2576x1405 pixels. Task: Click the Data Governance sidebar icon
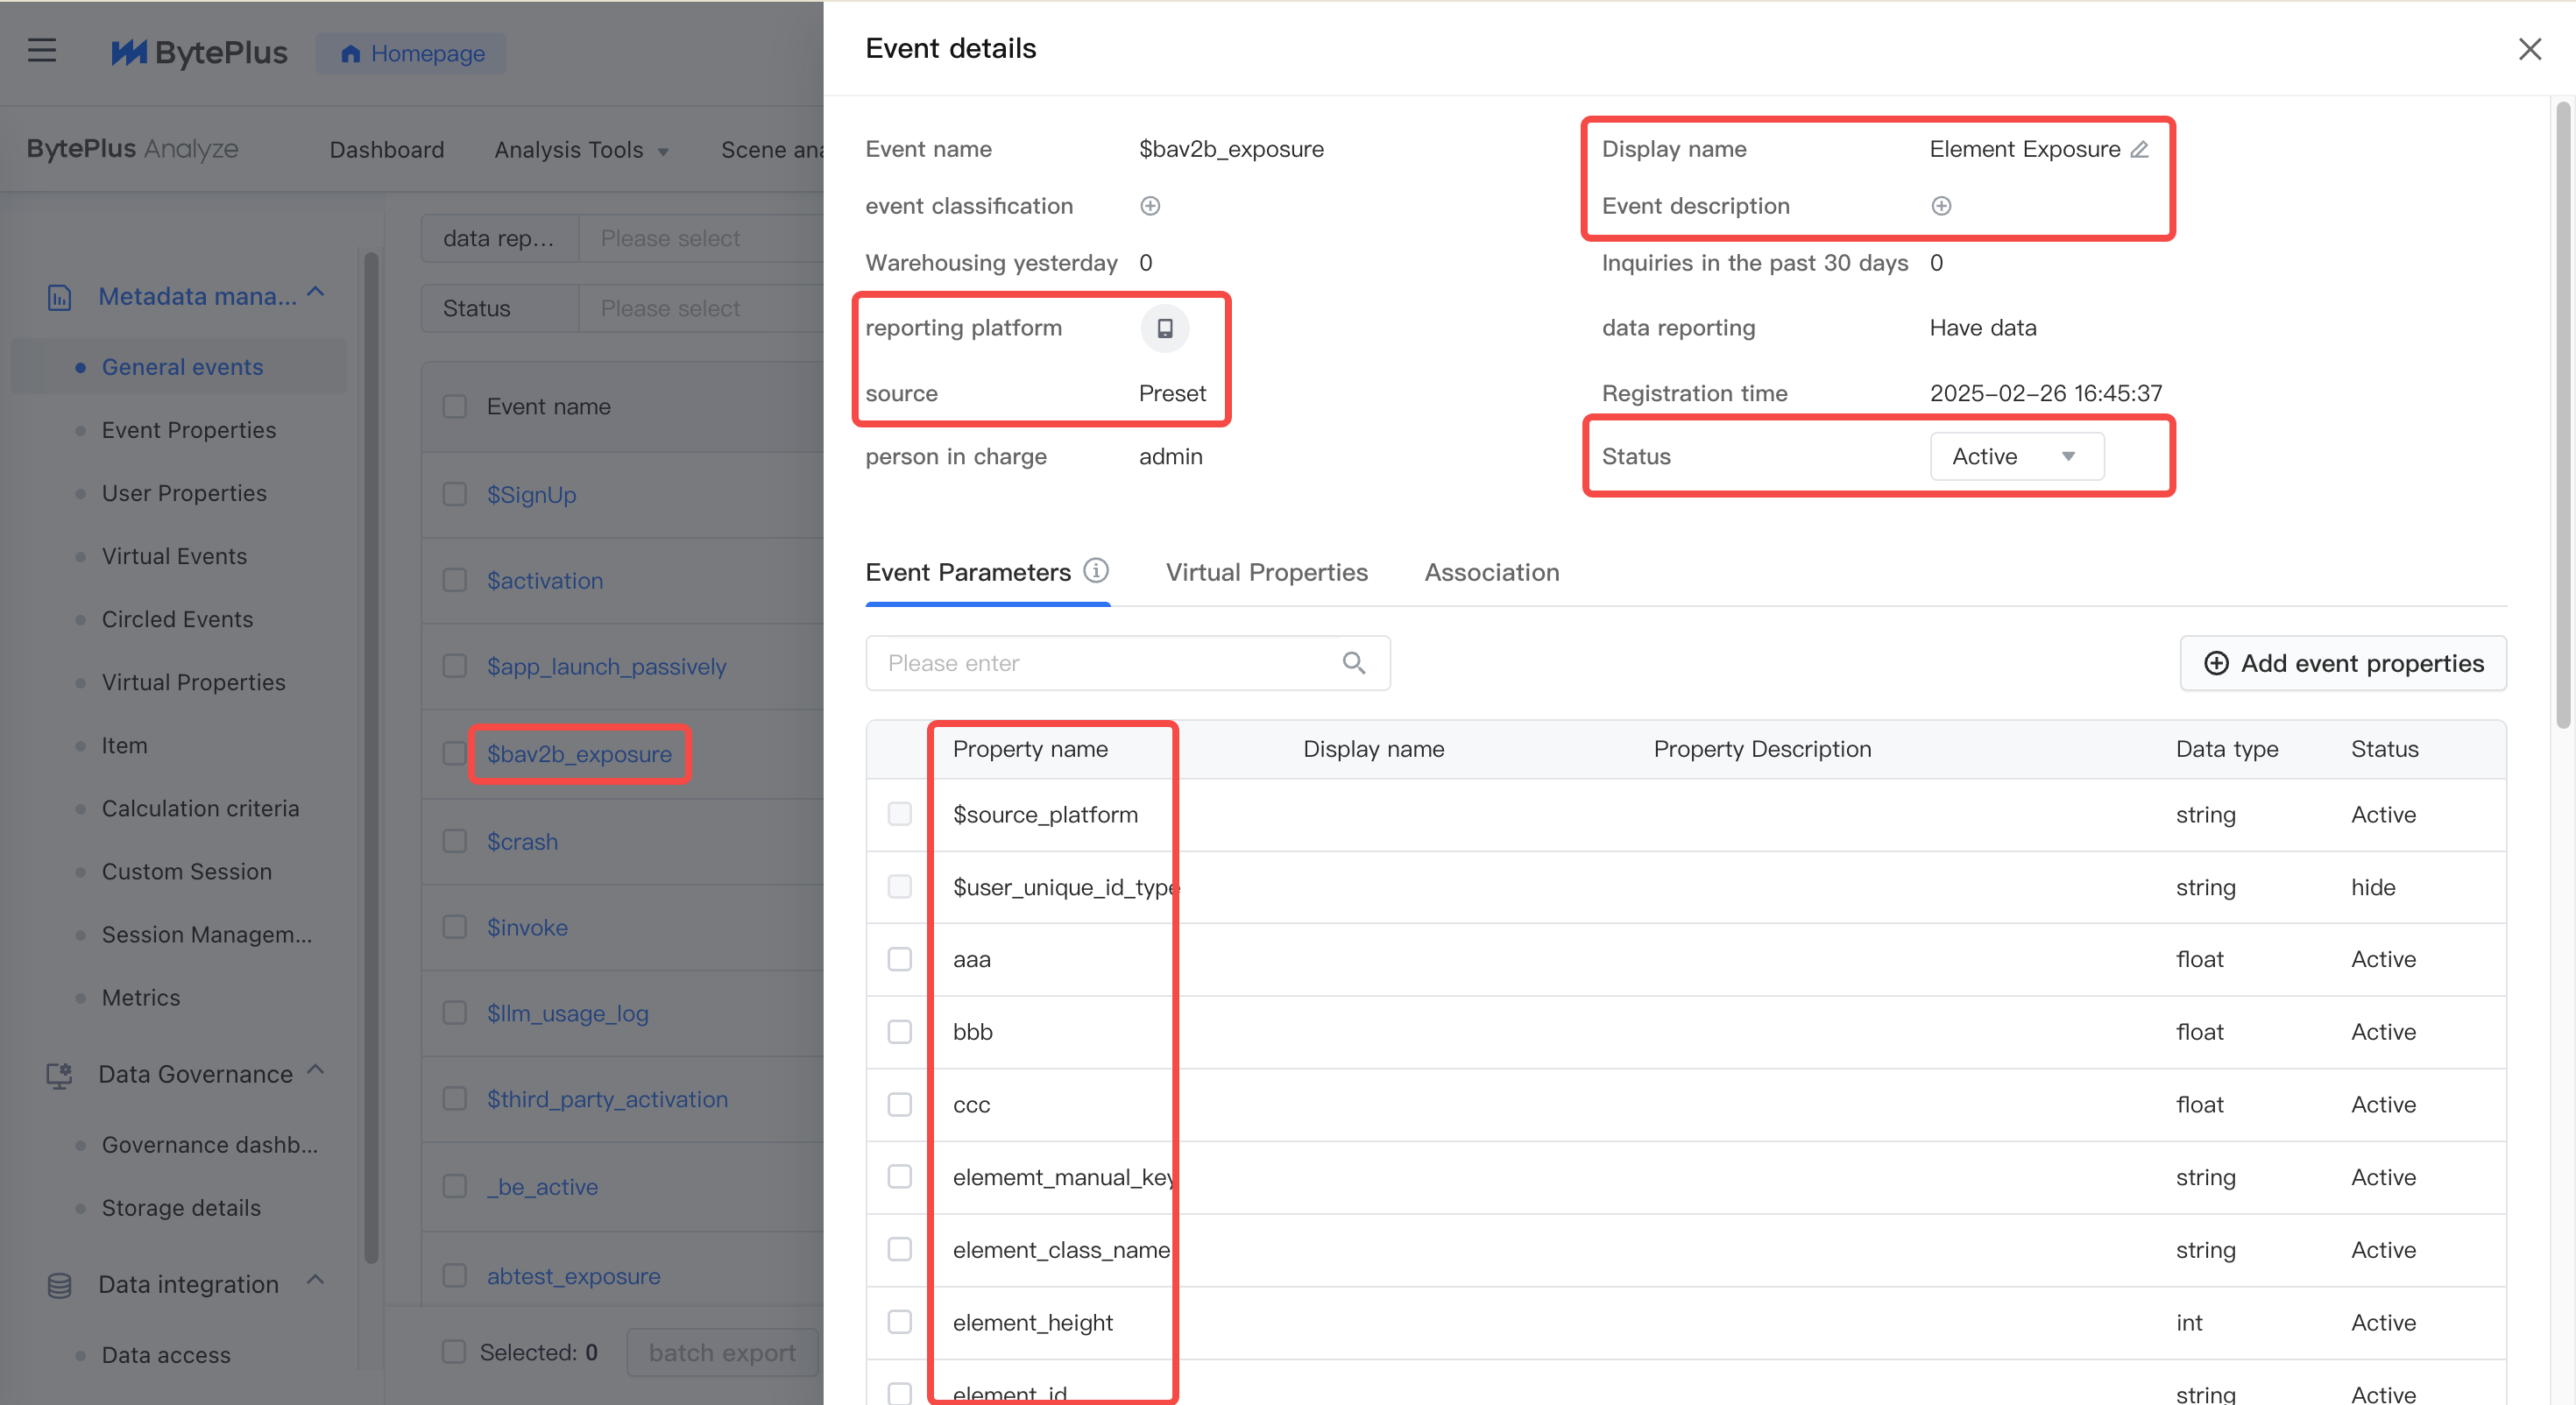pos(59,1074)
